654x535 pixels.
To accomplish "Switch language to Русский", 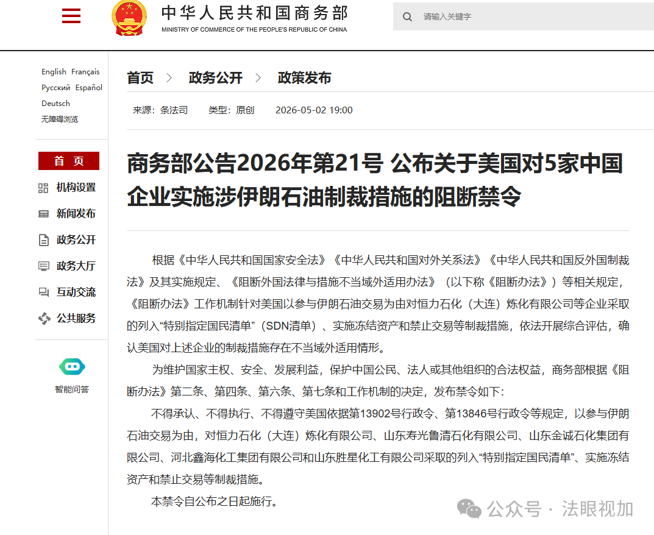I will [x=56, y=88].
